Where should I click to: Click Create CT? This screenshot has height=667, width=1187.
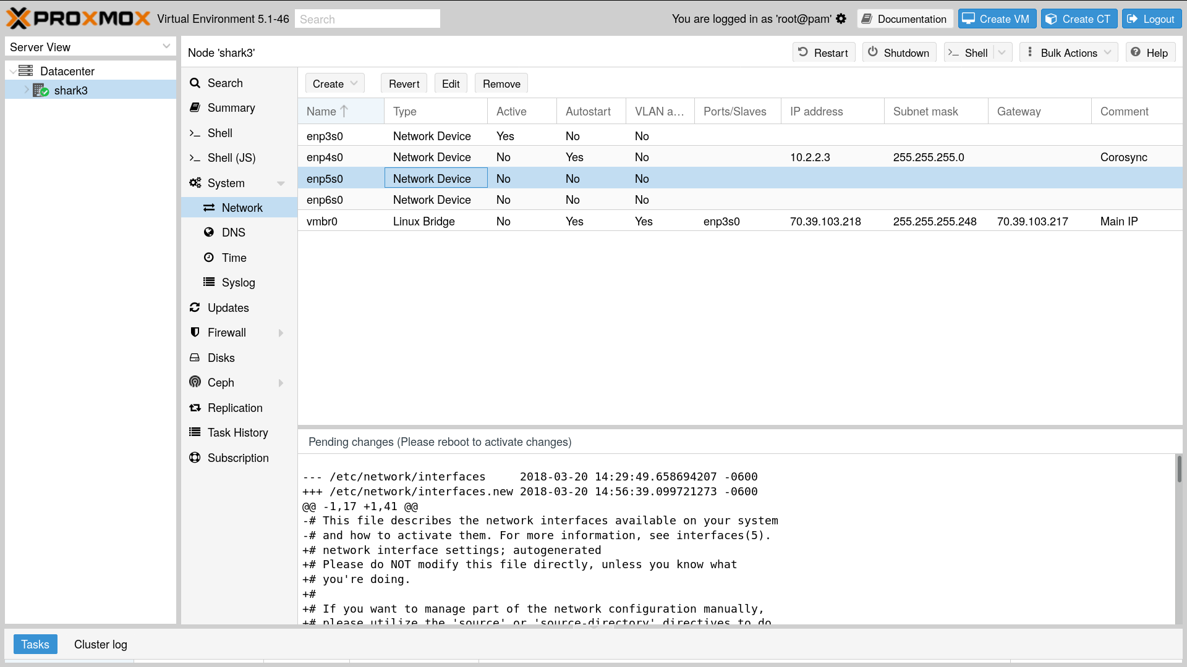[x=1079, y=19]
